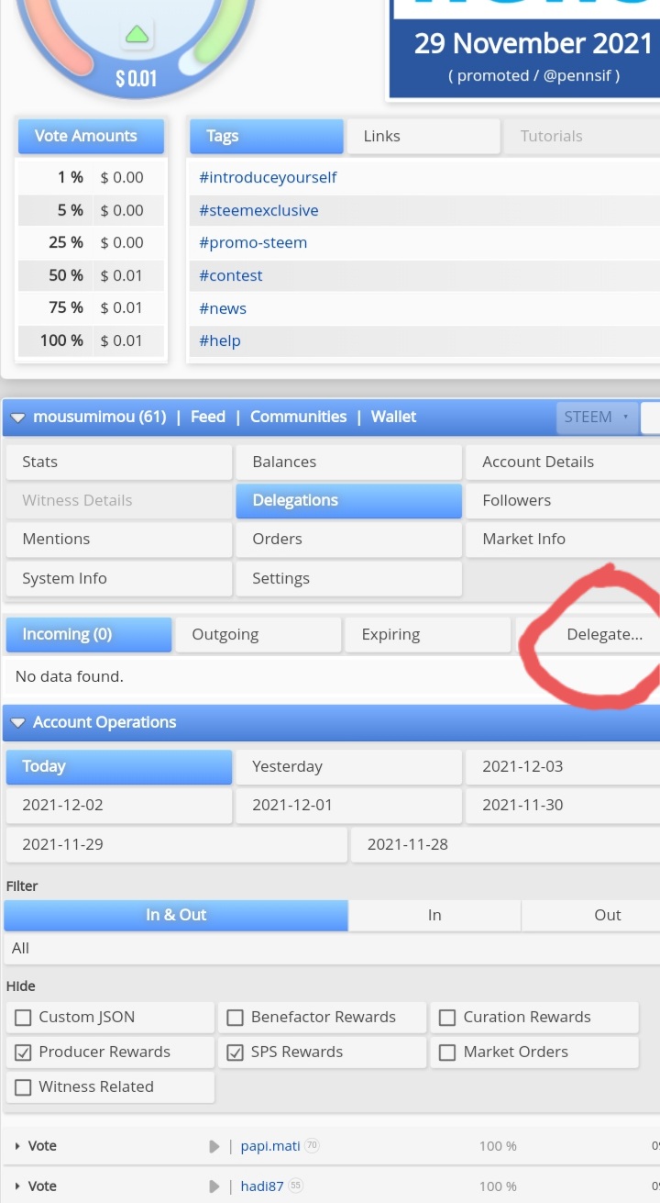The height and width of the screenshot is (1203, 660).
Task: Click play icon on papi.mati vote row
Action: click(x=214, y=1146)
